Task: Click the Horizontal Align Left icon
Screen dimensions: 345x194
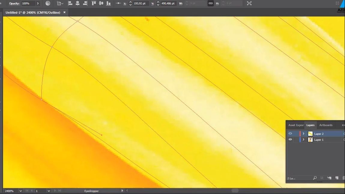Action: coord(70,3)
